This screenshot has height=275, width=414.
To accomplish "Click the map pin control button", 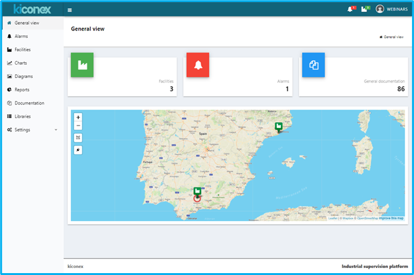I will tap(78, 150).
